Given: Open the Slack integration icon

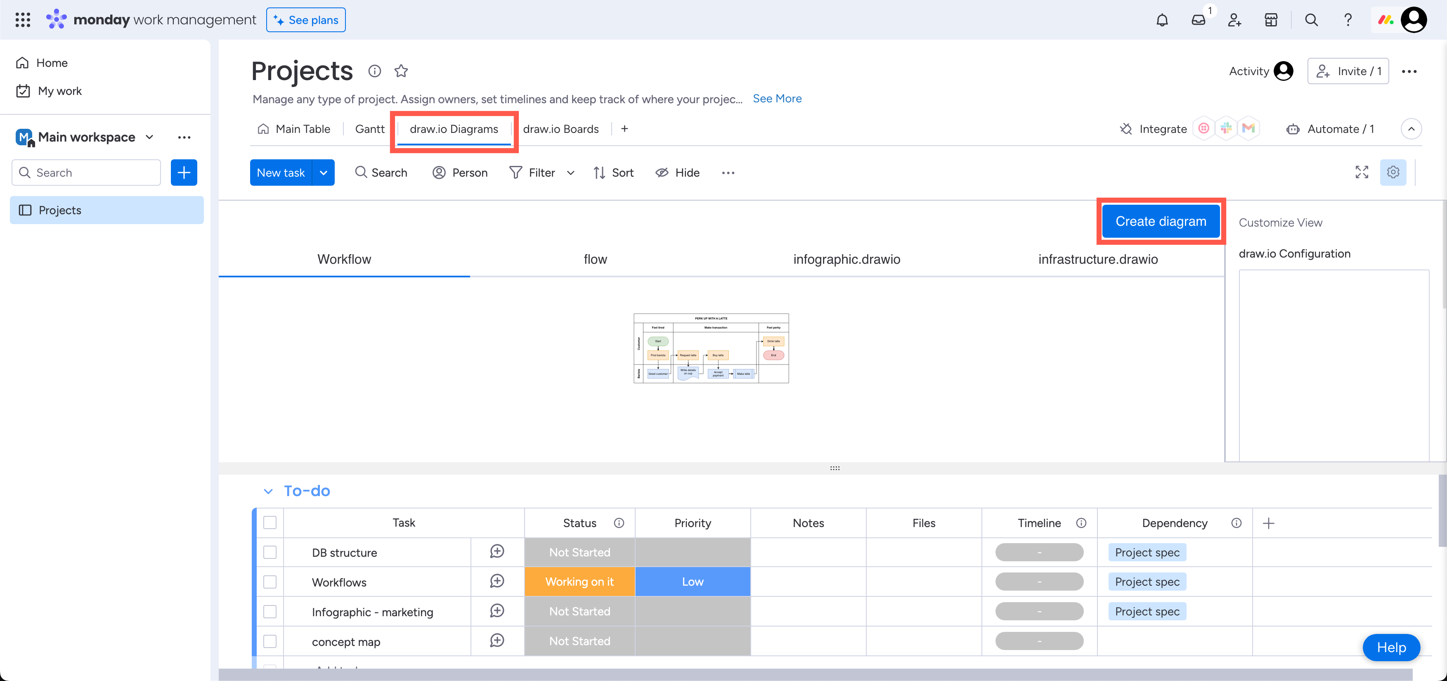Looking at the screenshot, I should pyautogui.click(x=1226, y=128).
